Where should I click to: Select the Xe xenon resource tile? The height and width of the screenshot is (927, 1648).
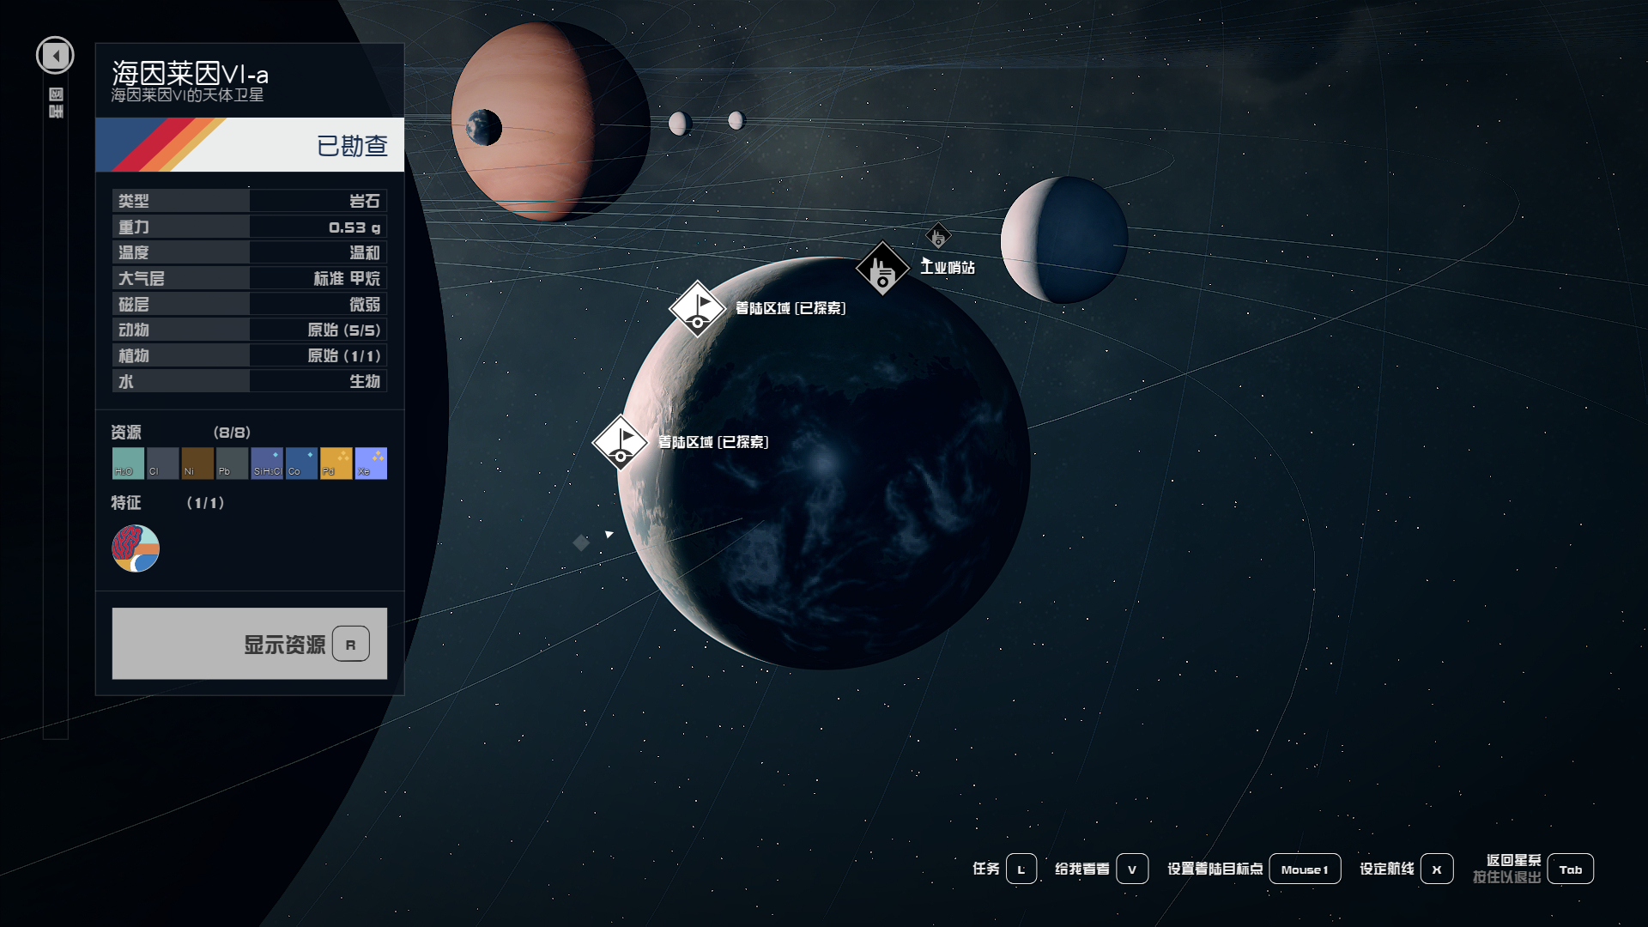coord(371,463)
